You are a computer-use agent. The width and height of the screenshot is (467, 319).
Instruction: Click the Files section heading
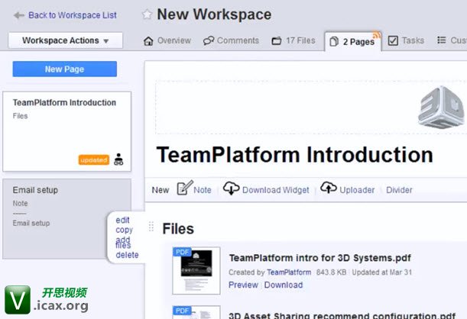tap(178, 229)
